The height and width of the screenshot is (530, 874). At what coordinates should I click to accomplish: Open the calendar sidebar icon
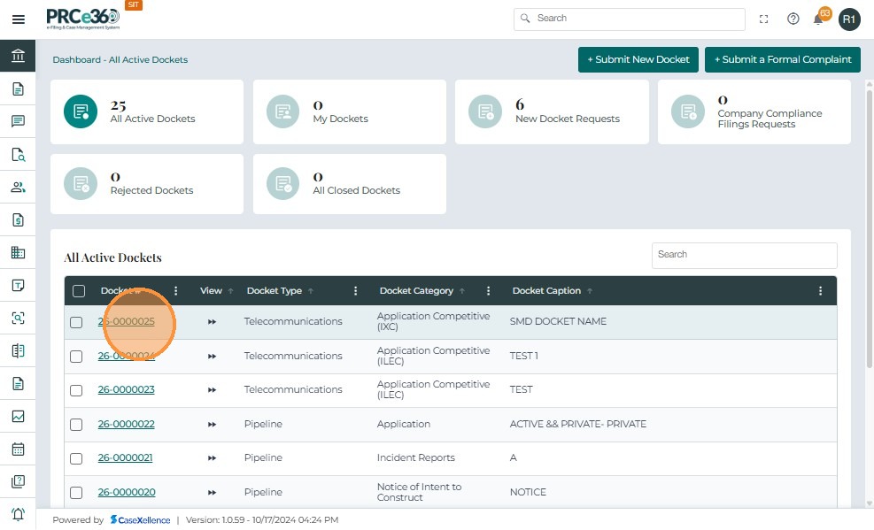[18, 449]
